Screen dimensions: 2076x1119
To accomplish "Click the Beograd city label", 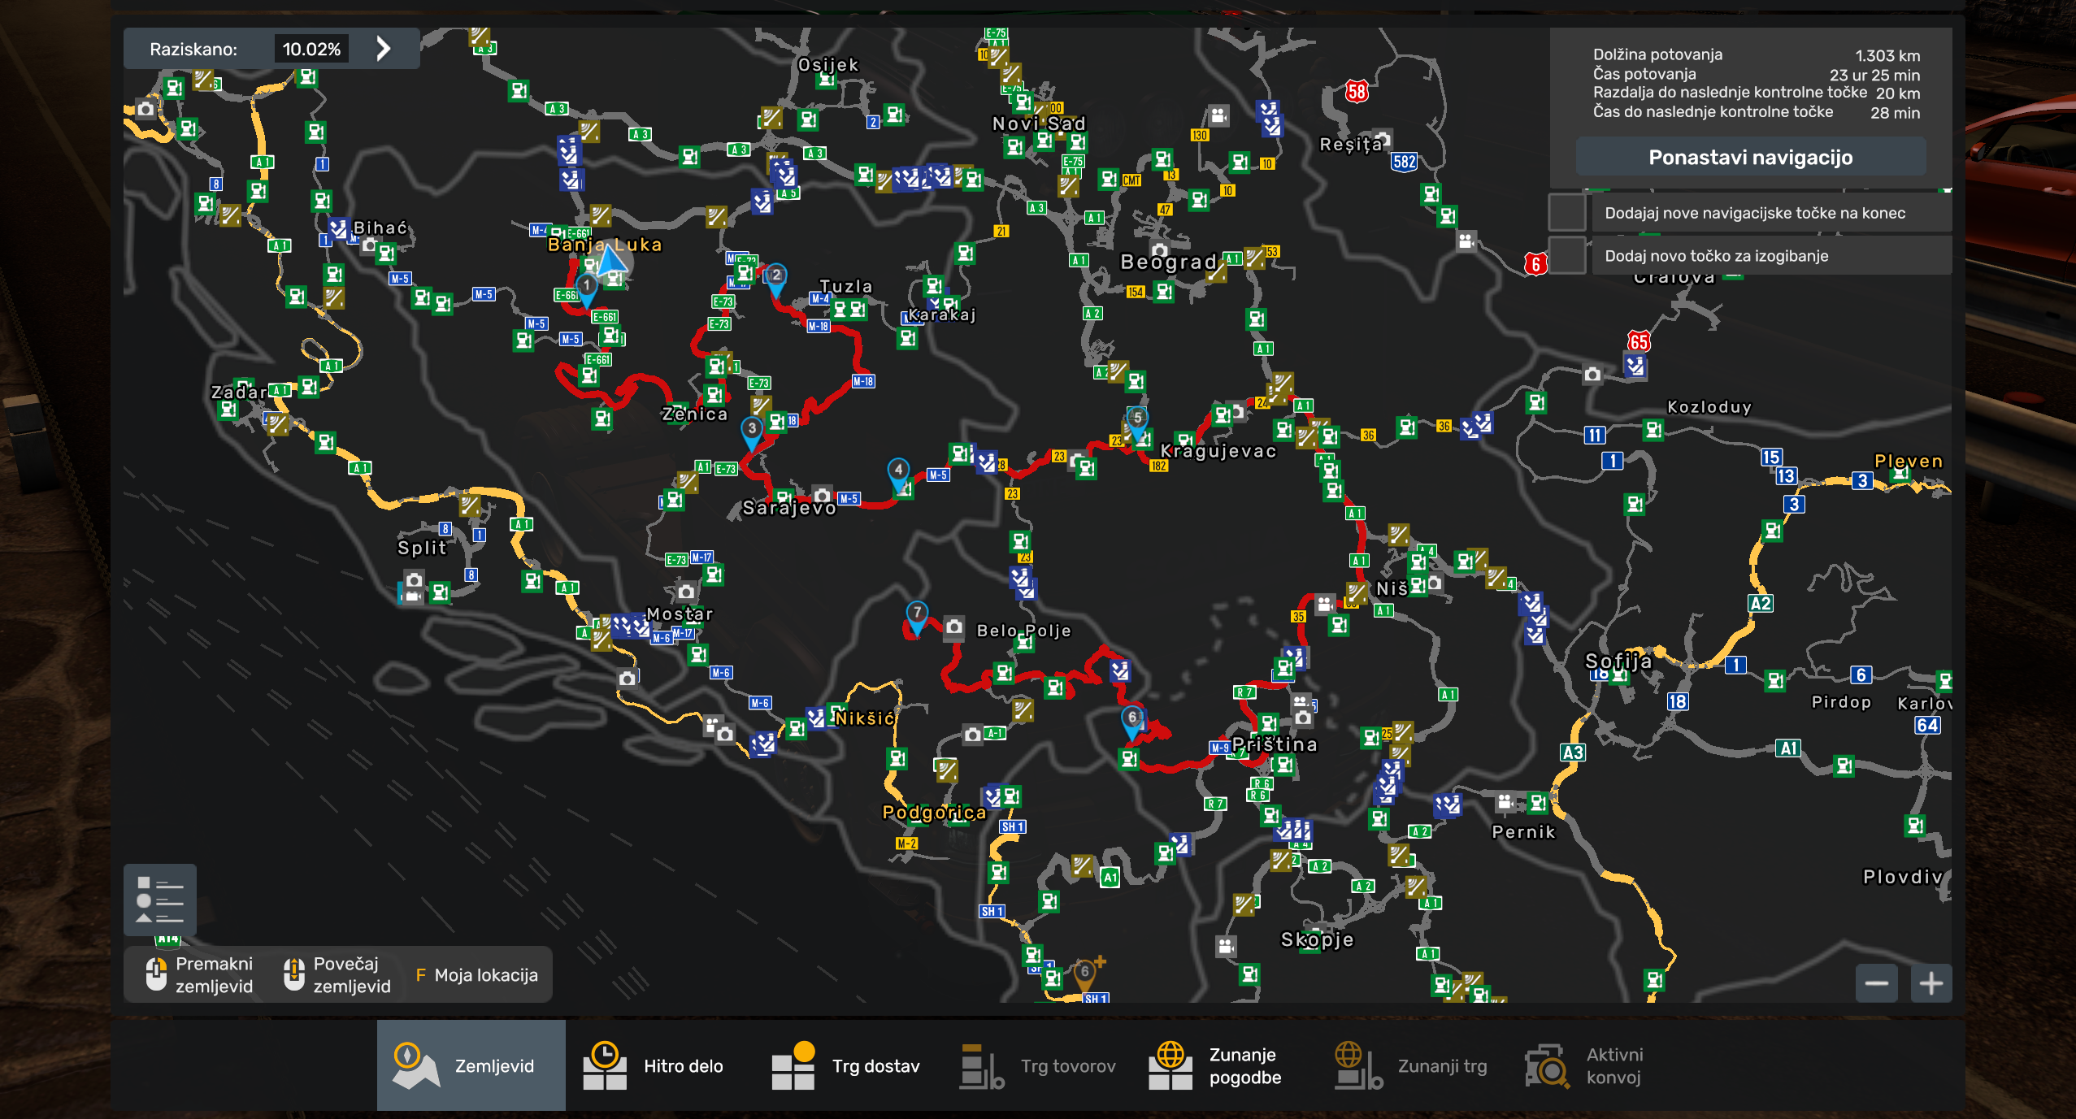I will [x=1168, y=262].
